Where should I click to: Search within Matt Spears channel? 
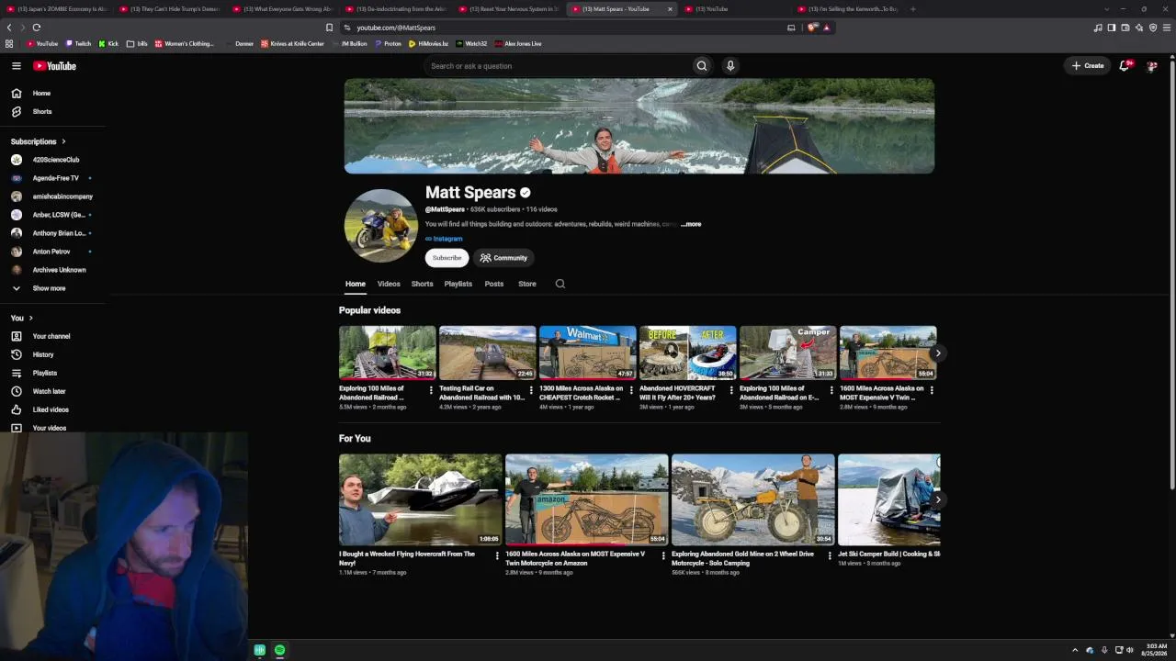click(560, 284)
